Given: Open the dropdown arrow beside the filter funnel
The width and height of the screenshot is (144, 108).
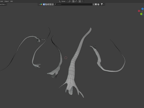Looking at the screenshot, I should pyautogui.click(x=103, y=4).
